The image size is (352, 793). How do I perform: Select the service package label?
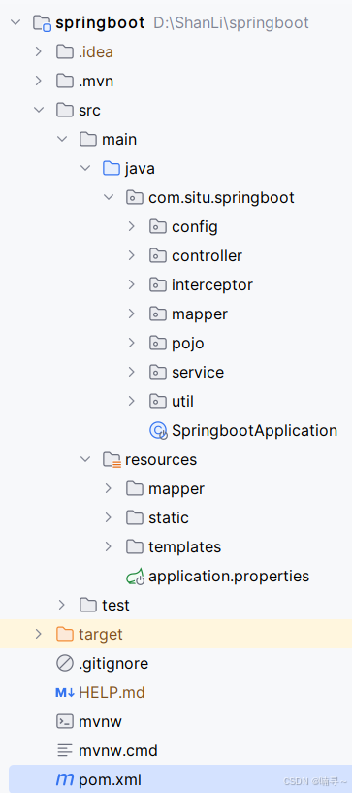[x=198, y=372]
